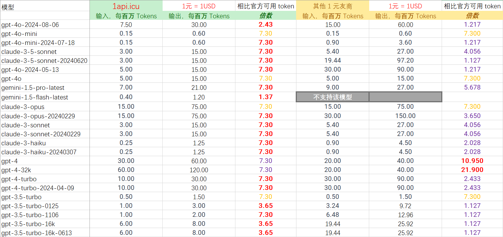This screenshot has height=237, width=503.
Task: Click the 97.20 output price cell
Action: 405,60
